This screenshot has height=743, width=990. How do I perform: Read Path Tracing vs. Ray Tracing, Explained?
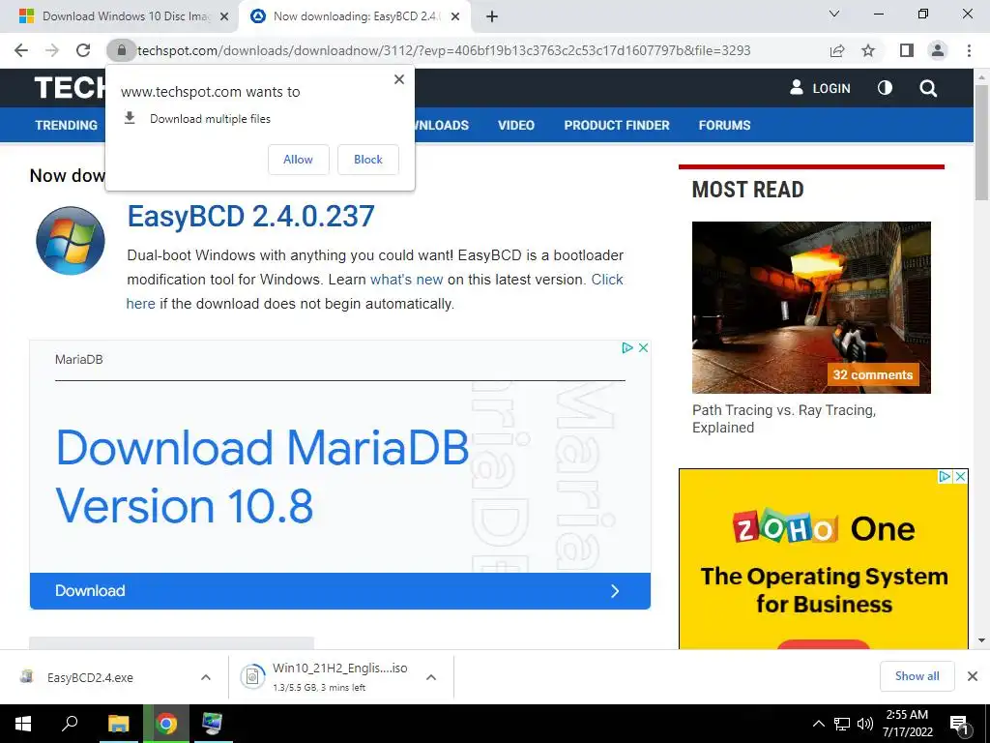coord(783,419)
